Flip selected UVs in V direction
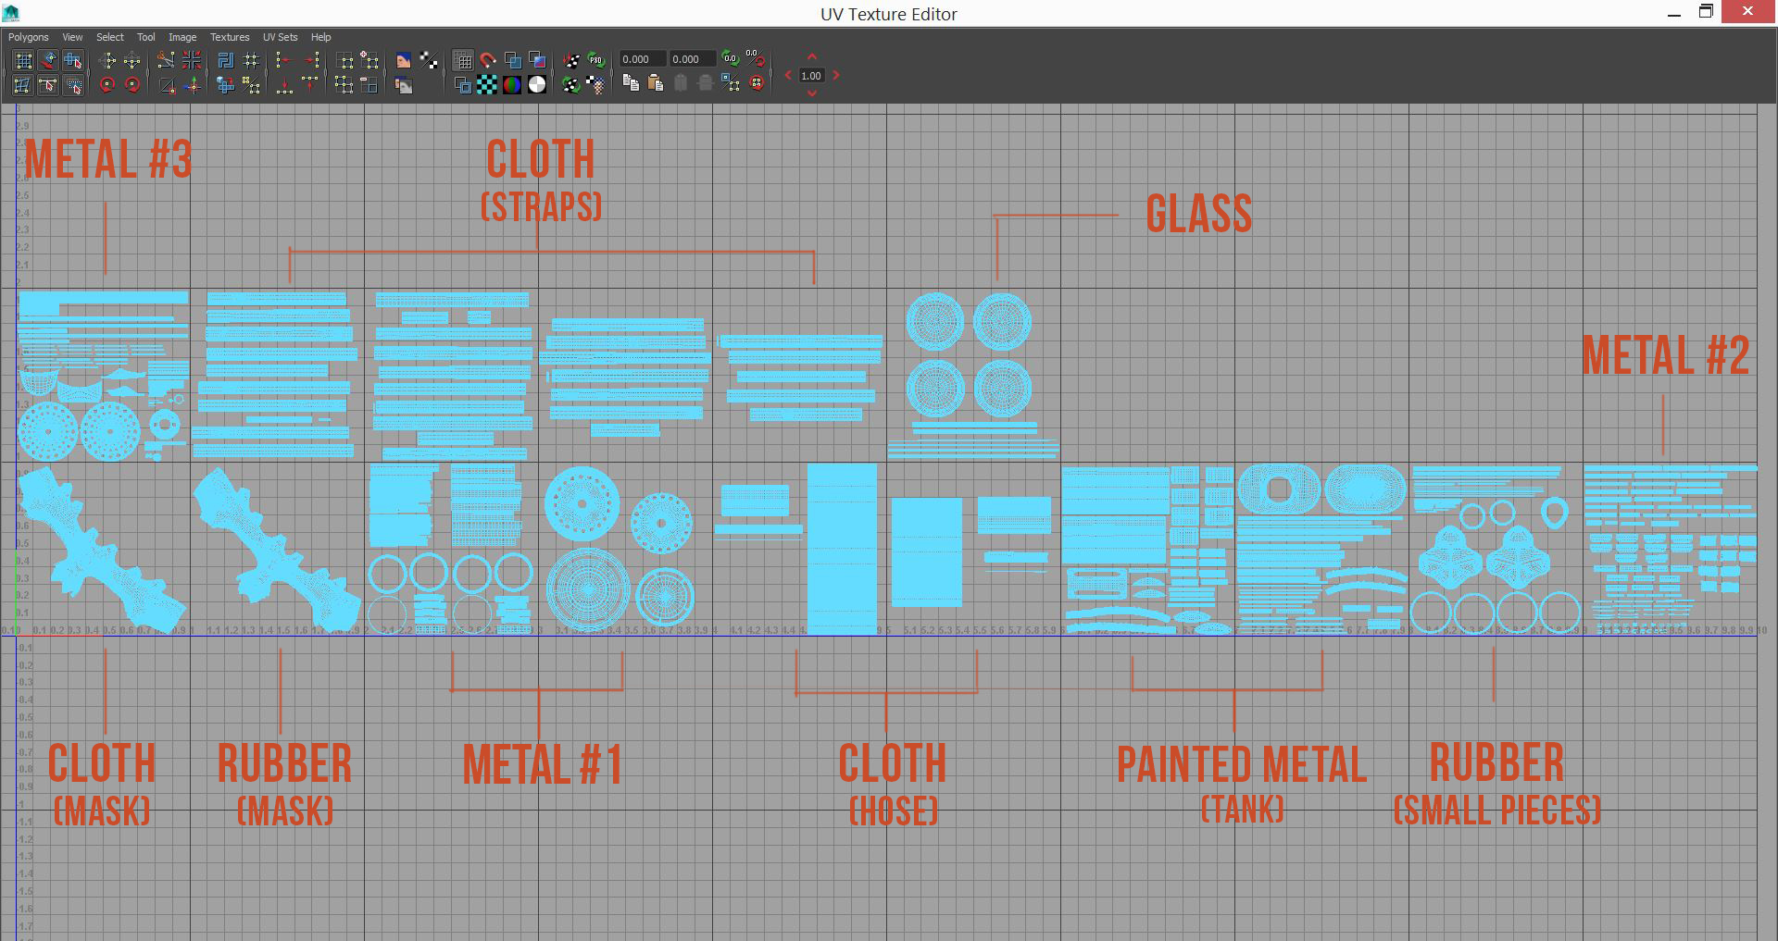 [131, 60]
